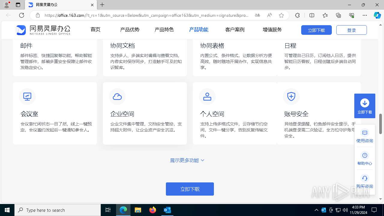Expand 展示更多功能 section
This screenshot has height=216, width=384.
[187, 160]
